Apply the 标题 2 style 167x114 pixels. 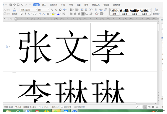pos(134,12)
